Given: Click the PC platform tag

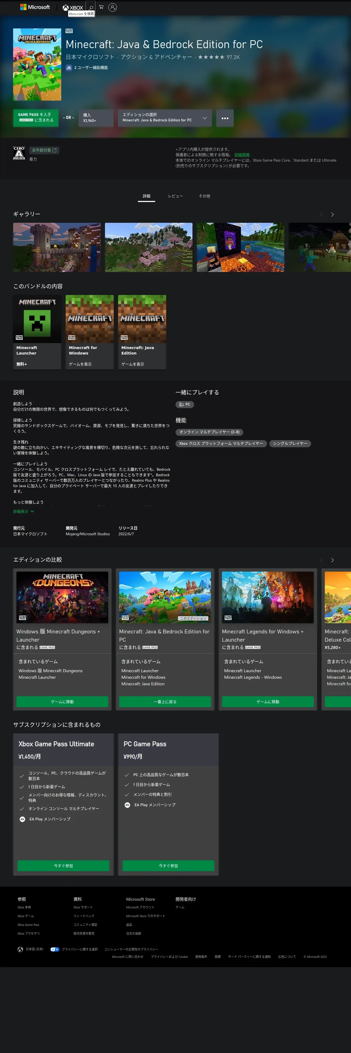Looking at the screenshot, I should 185,404.
